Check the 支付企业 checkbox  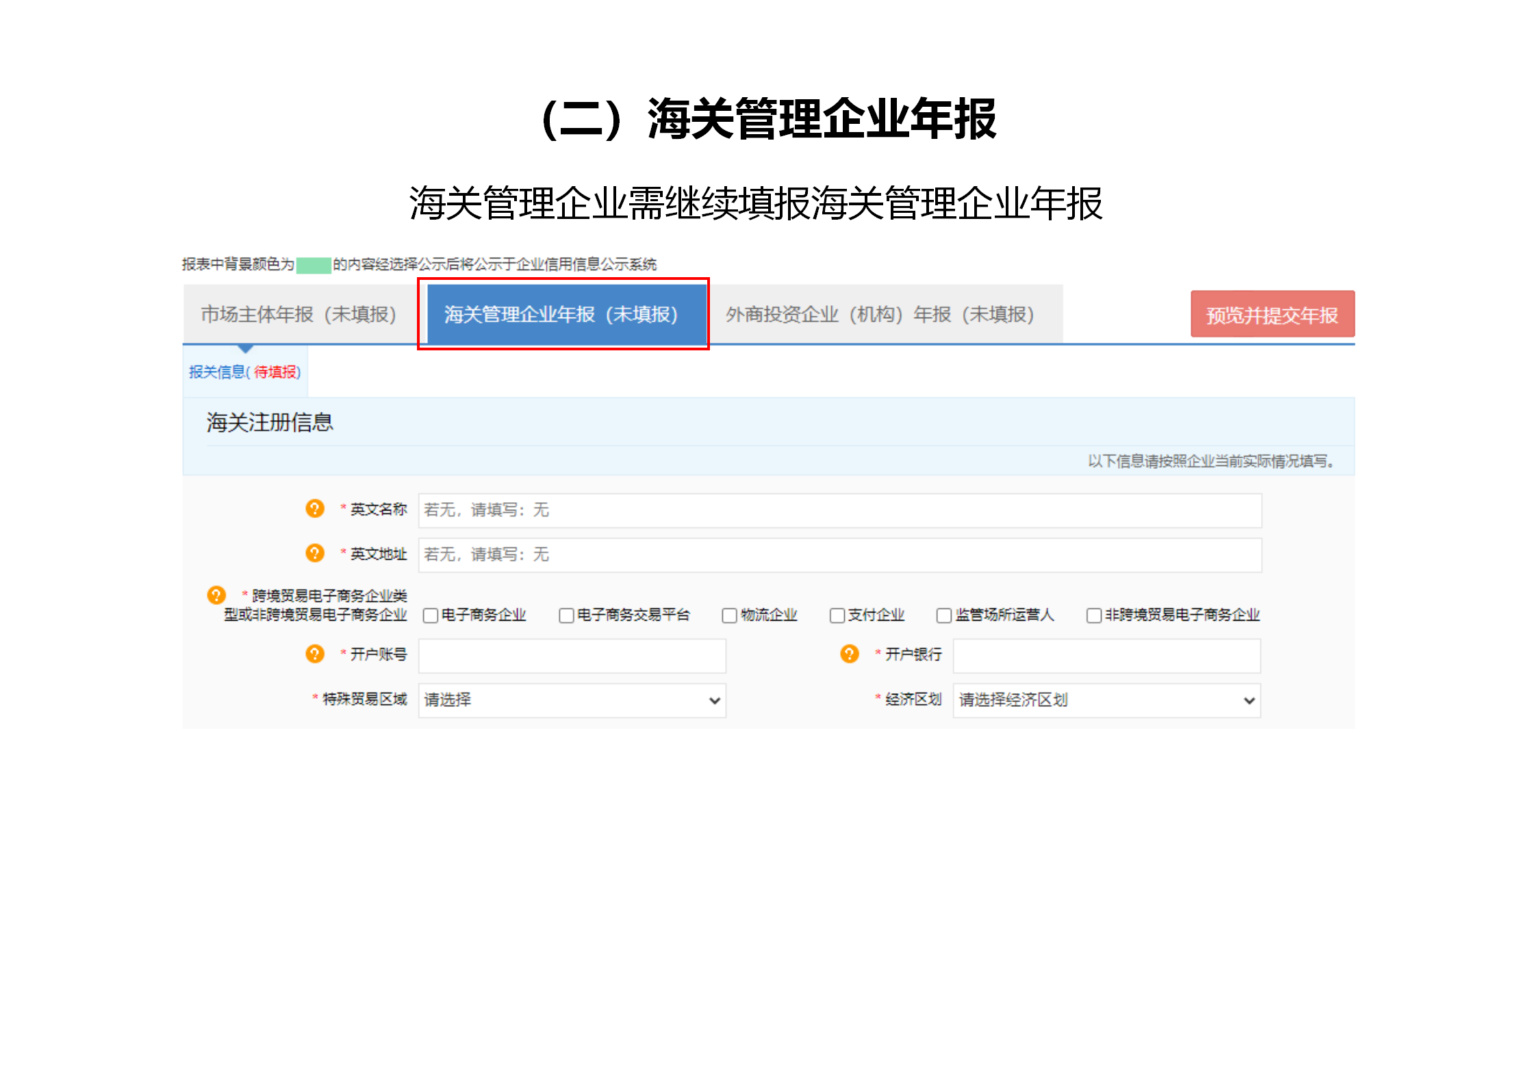837,615
